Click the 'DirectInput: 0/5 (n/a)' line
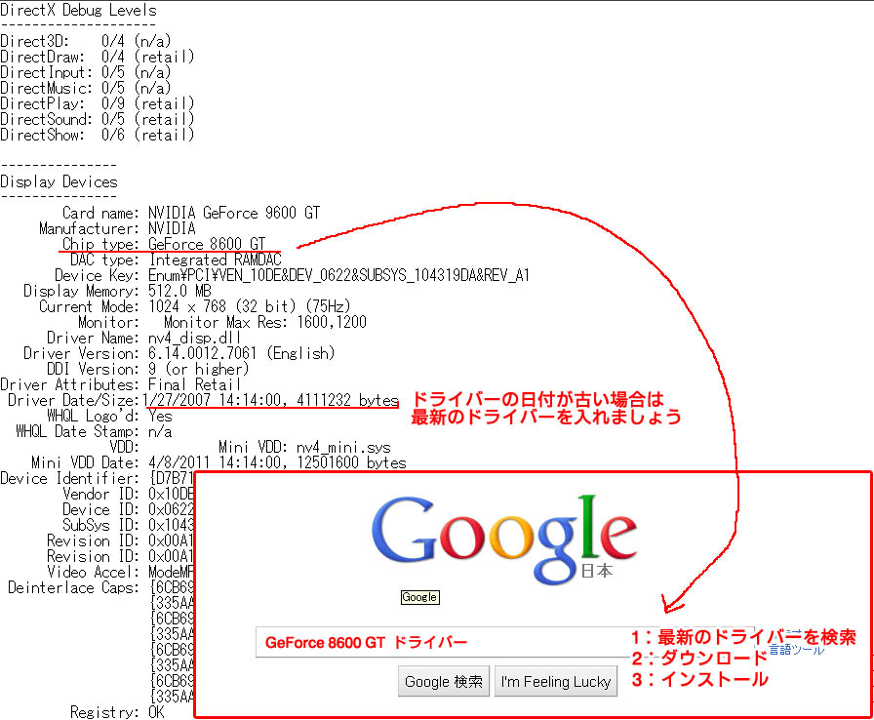This screenshot has width=874, height=720. pyautogui.click(x=86, y=72)
